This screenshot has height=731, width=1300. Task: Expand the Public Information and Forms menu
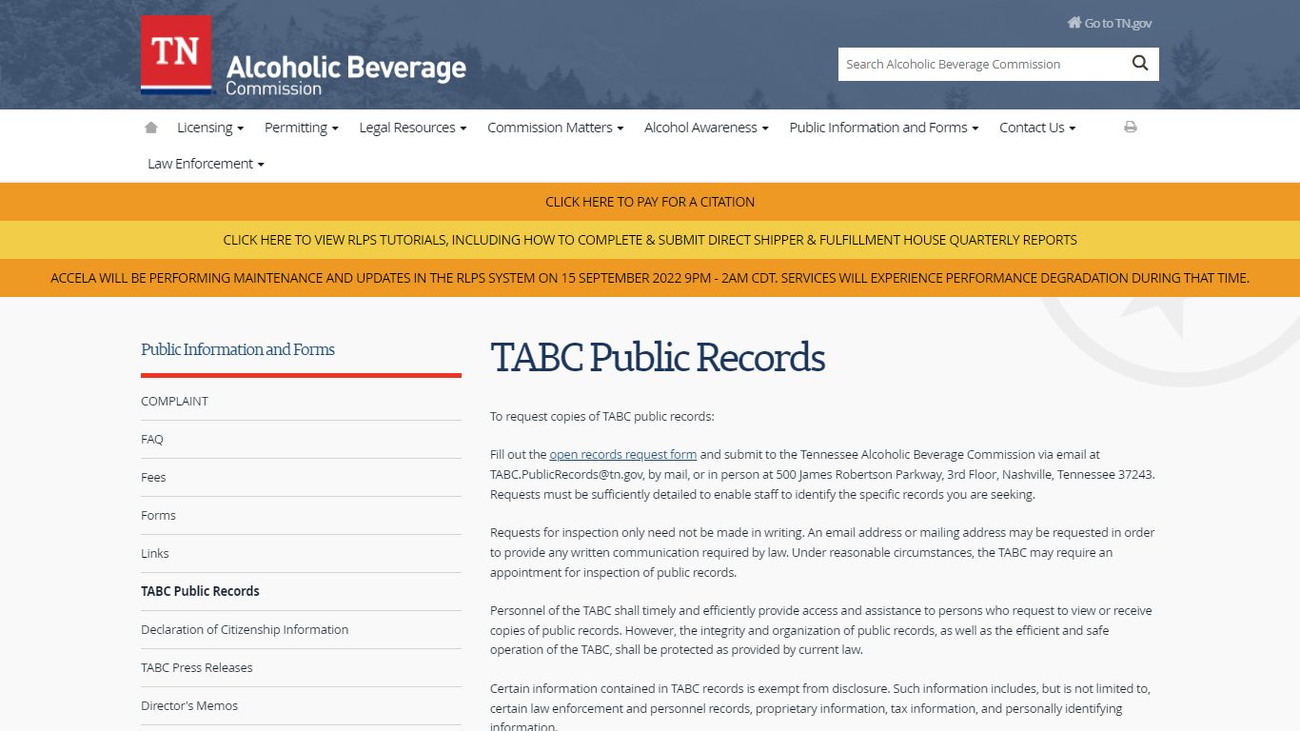[883, 128]
